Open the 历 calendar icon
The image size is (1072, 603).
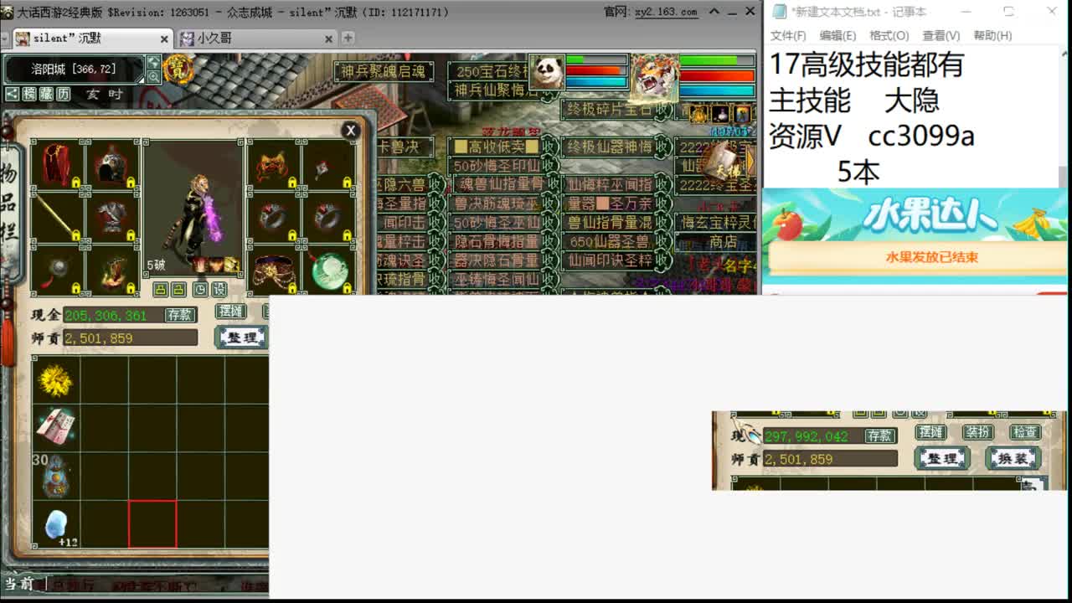point(63,94)
